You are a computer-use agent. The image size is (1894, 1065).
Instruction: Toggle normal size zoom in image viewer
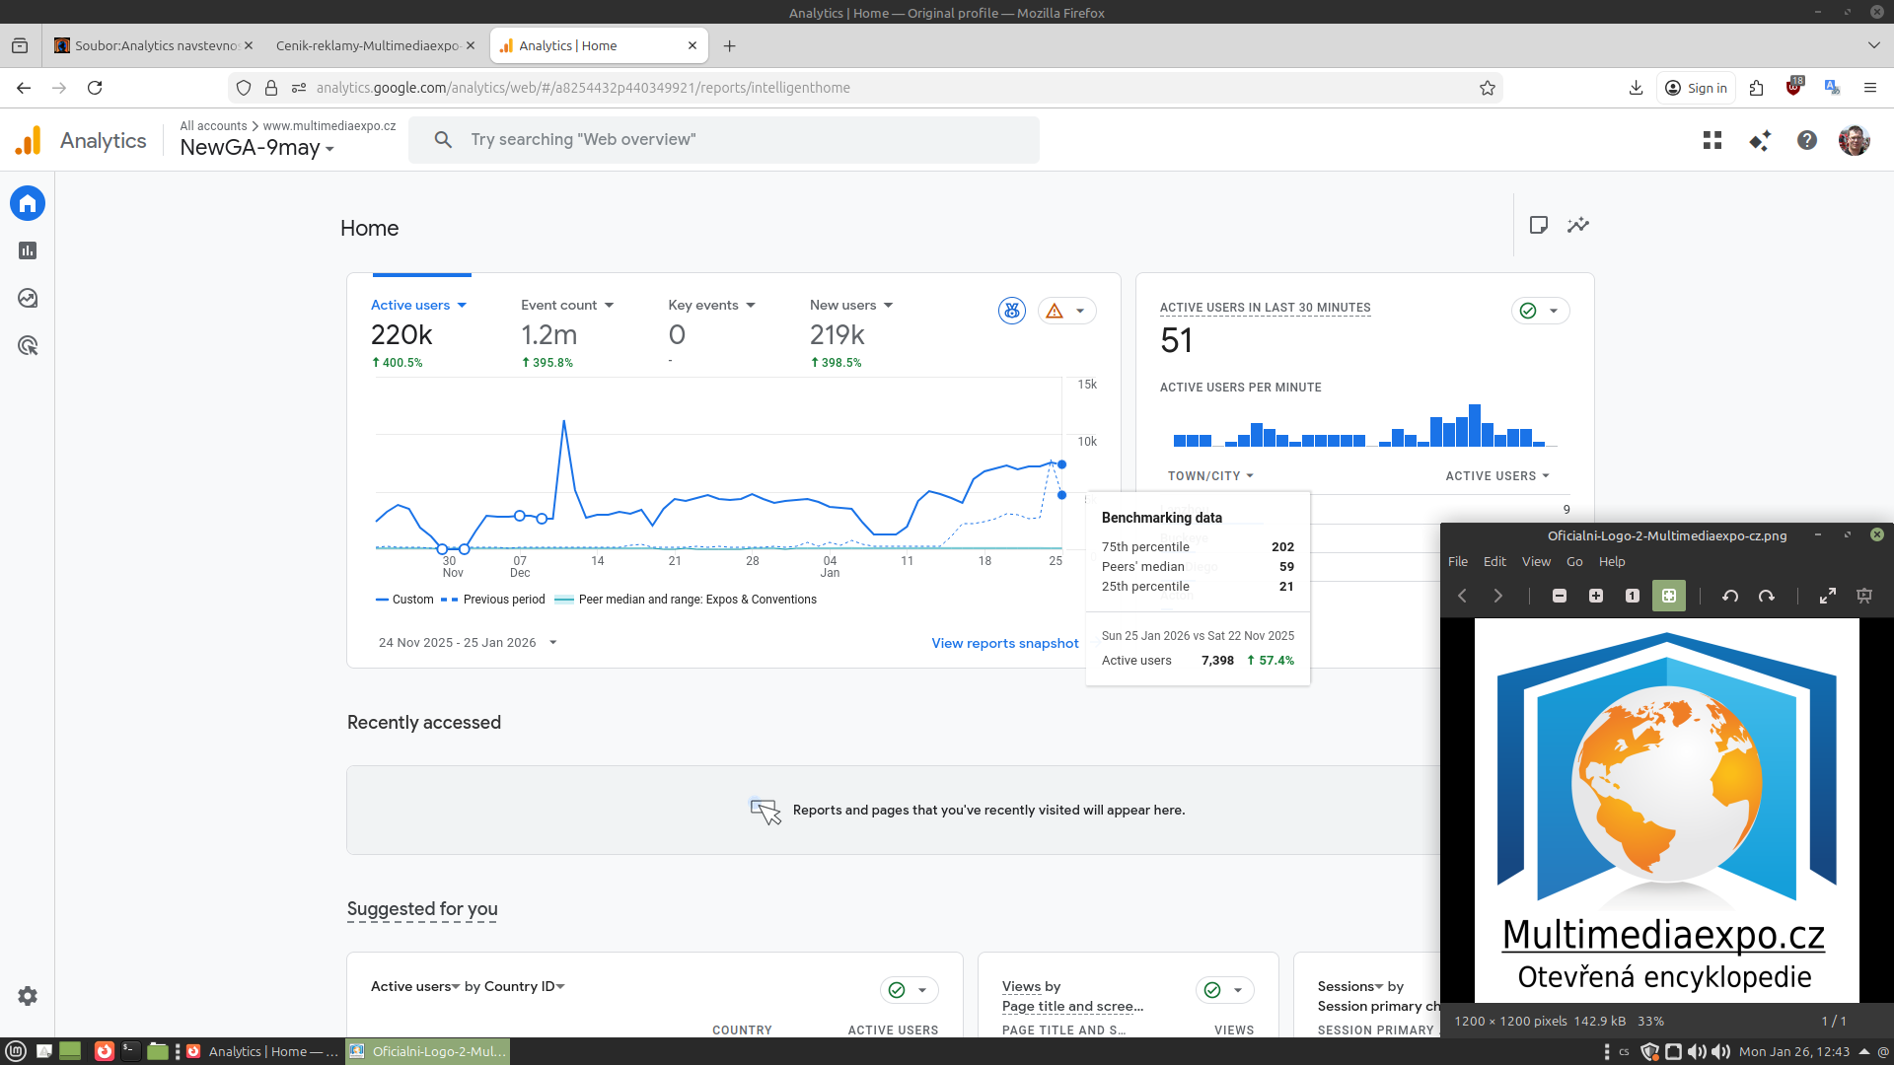1633,596
